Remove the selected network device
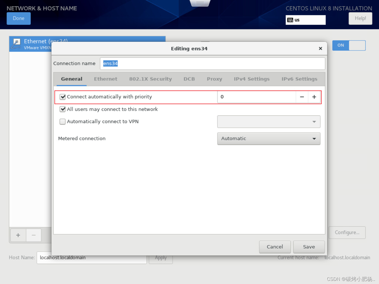The height and width of the screenshot is (284, 379). coord(34,235)
